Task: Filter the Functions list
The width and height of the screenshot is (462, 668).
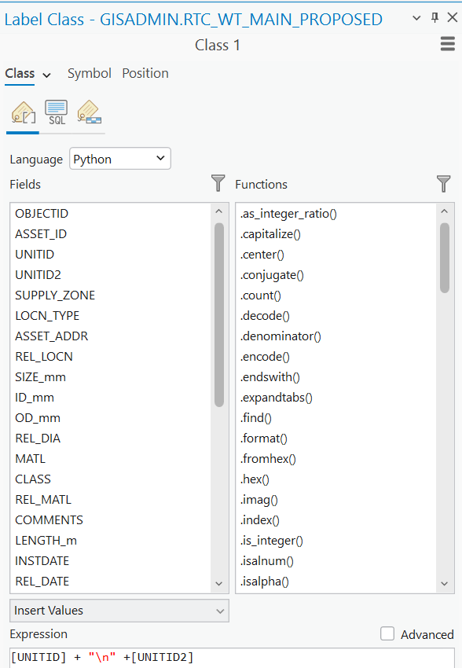Action: click(x=443, y=184)
